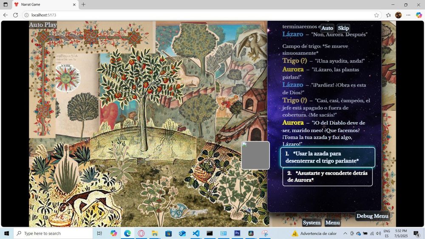Reload the page

[15, 15]
